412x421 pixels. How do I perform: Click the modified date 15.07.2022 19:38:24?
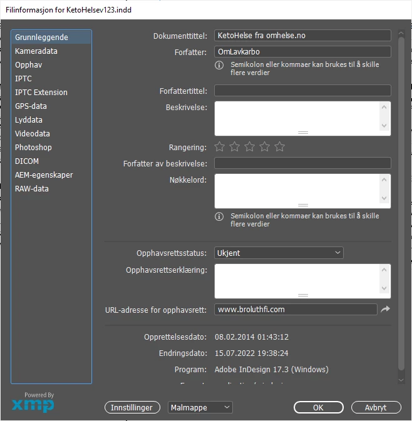click(x=252, y=353)
